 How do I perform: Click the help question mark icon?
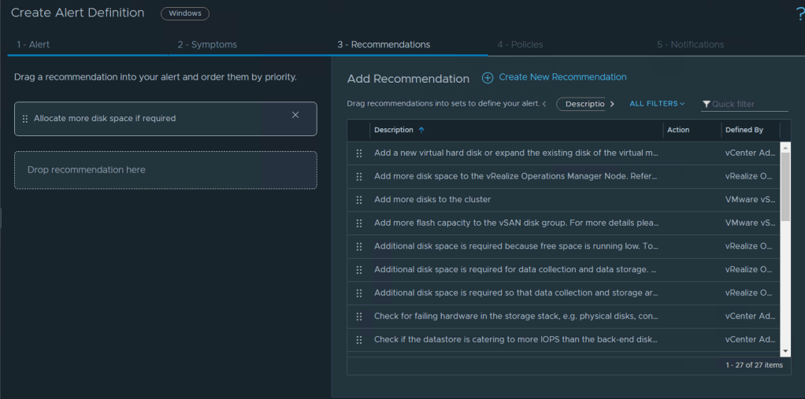click(x=800, y=14)
